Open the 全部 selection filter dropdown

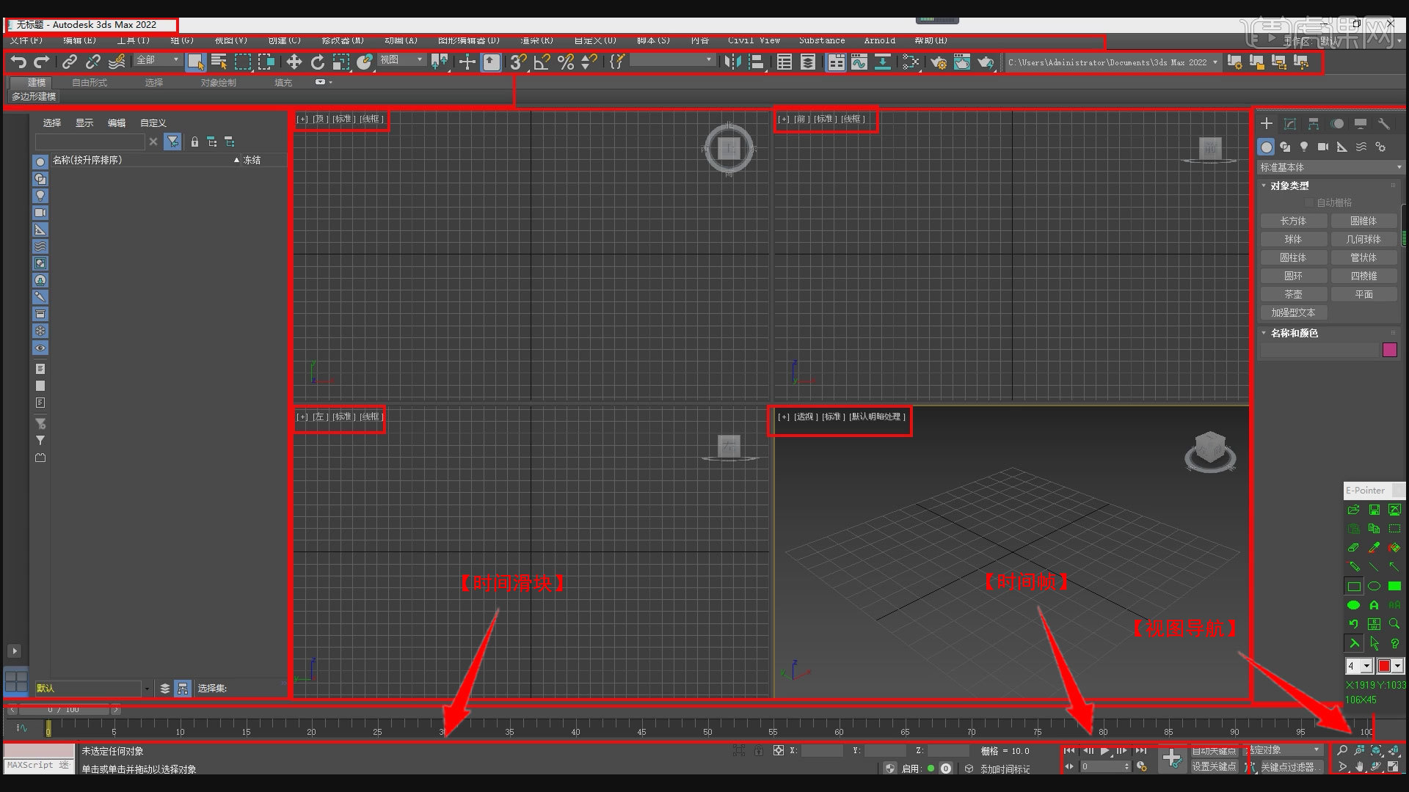pos(157,60)
